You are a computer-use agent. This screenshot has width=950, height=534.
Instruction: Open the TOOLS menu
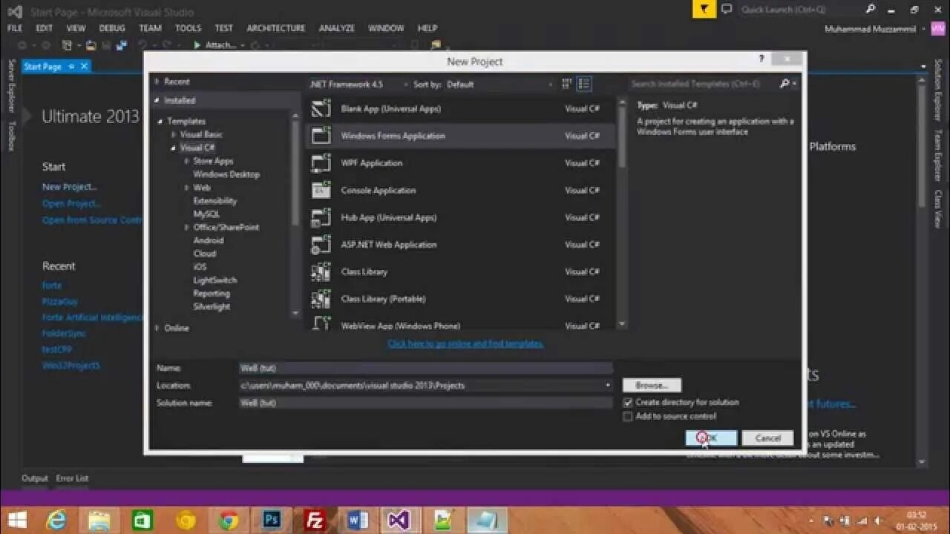click(188, 28)
